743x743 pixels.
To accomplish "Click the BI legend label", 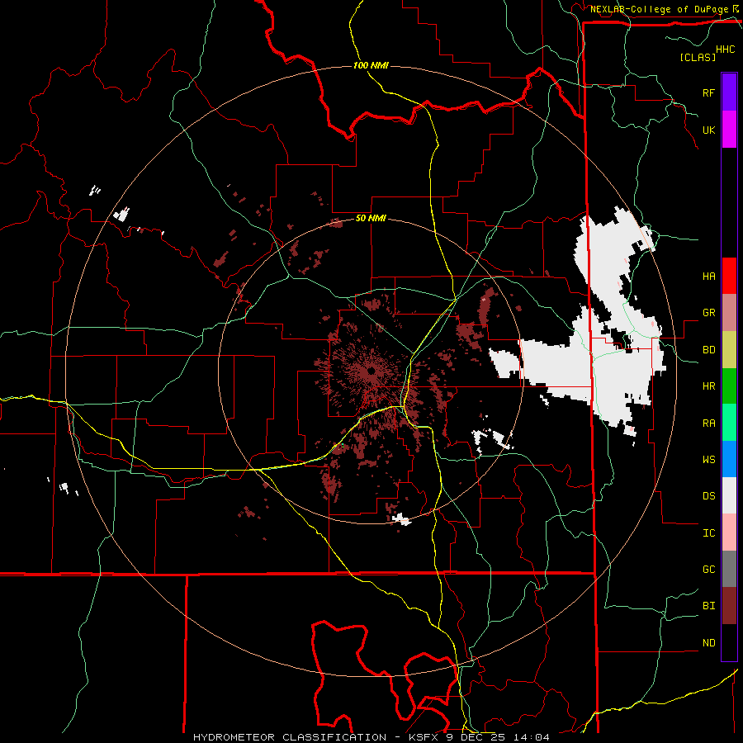I will point(708,606).
